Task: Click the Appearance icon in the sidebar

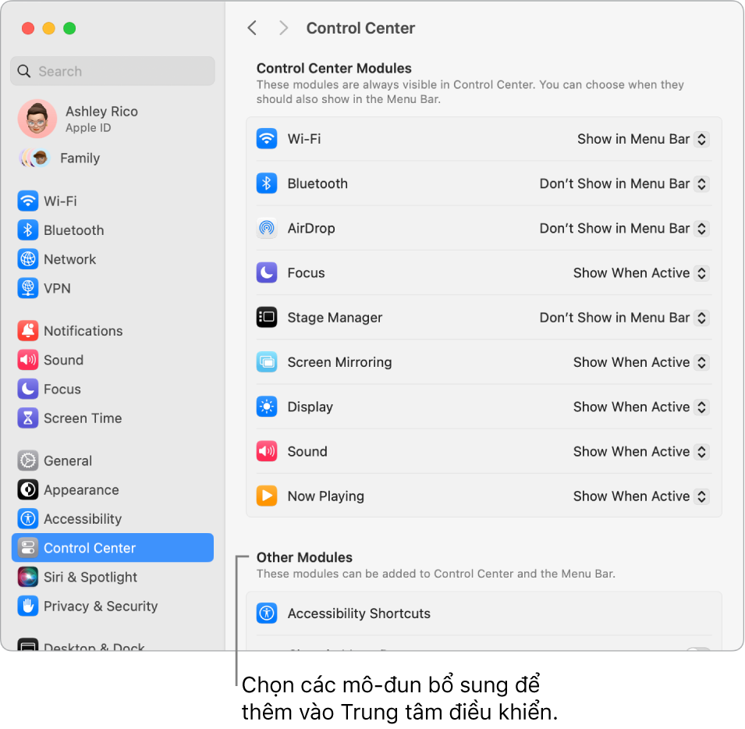Action: click(28, 489)
